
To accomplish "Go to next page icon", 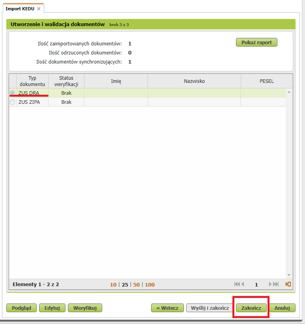I will (x=270, y=284).
